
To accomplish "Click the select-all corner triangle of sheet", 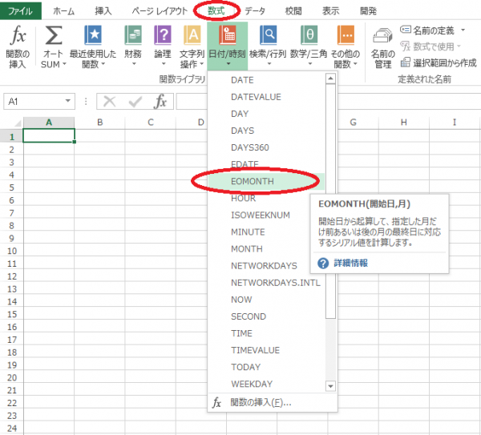I will coord(17,123).
